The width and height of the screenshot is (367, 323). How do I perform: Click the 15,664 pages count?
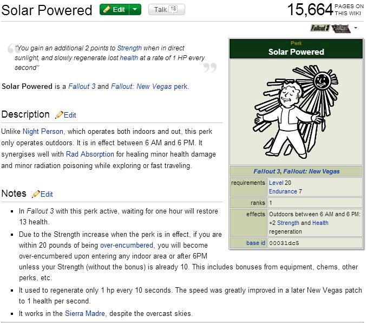[x=310, y=10]
